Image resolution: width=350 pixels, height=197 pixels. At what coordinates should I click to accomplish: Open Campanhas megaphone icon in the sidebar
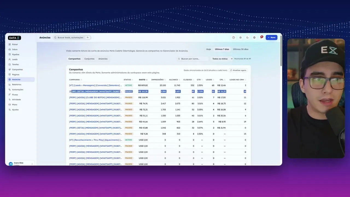10,69
